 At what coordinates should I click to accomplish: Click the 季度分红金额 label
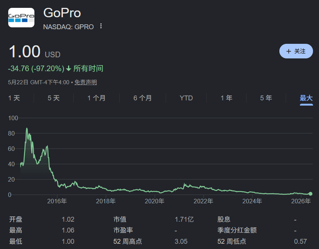click(237, 230)
